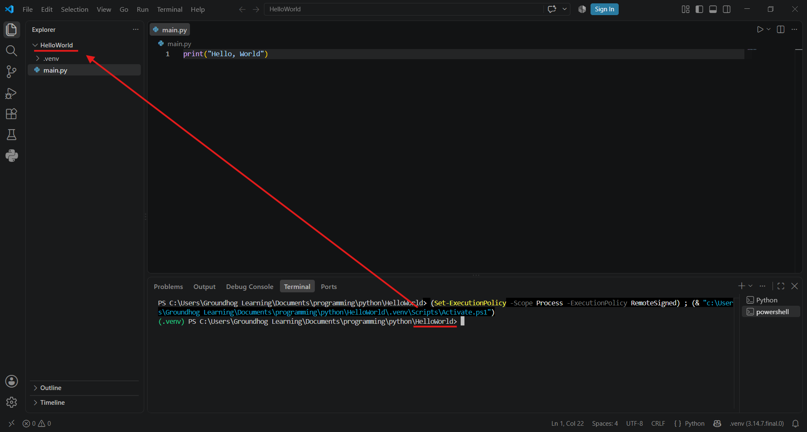
Task: Open the Python environments view
Action: 11,156
